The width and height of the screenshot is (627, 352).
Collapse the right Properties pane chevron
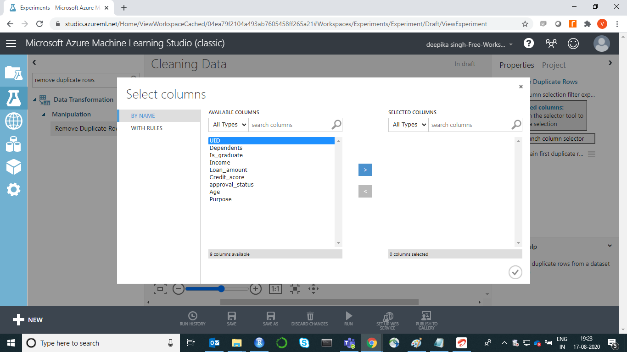[x=610, y=63]
